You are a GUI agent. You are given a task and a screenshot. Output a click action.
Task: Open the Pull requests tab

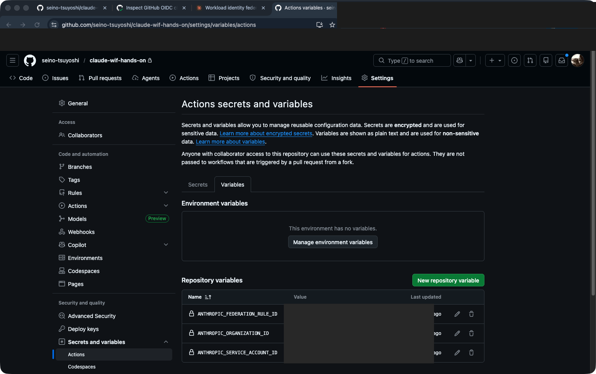(x=100, y=78)
